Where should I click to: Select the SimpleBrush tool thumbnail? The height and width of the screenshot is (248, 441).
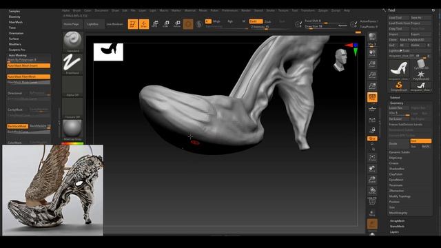pos(399,86)
